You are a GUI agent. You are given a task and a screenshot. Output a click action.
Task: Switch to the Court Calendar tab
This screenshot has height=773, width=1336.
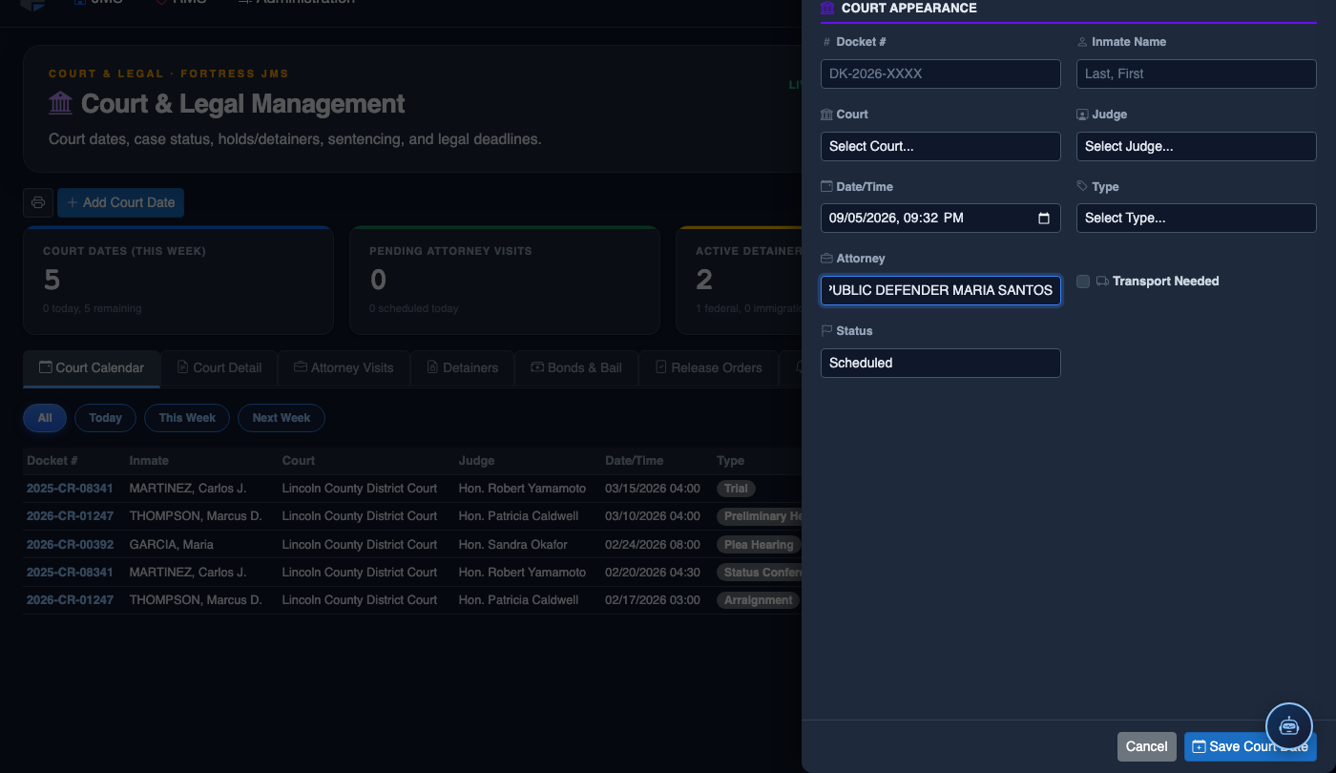point(92,367)
